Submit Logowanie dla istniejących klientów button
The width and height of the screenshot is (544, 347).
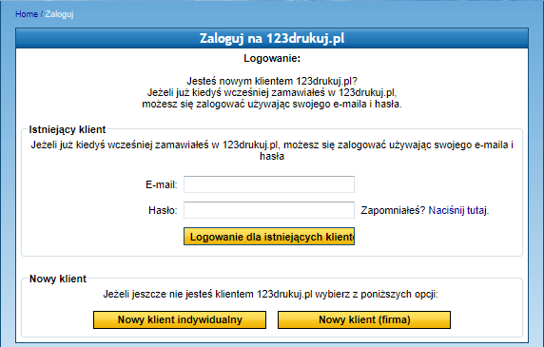(269, 237)
